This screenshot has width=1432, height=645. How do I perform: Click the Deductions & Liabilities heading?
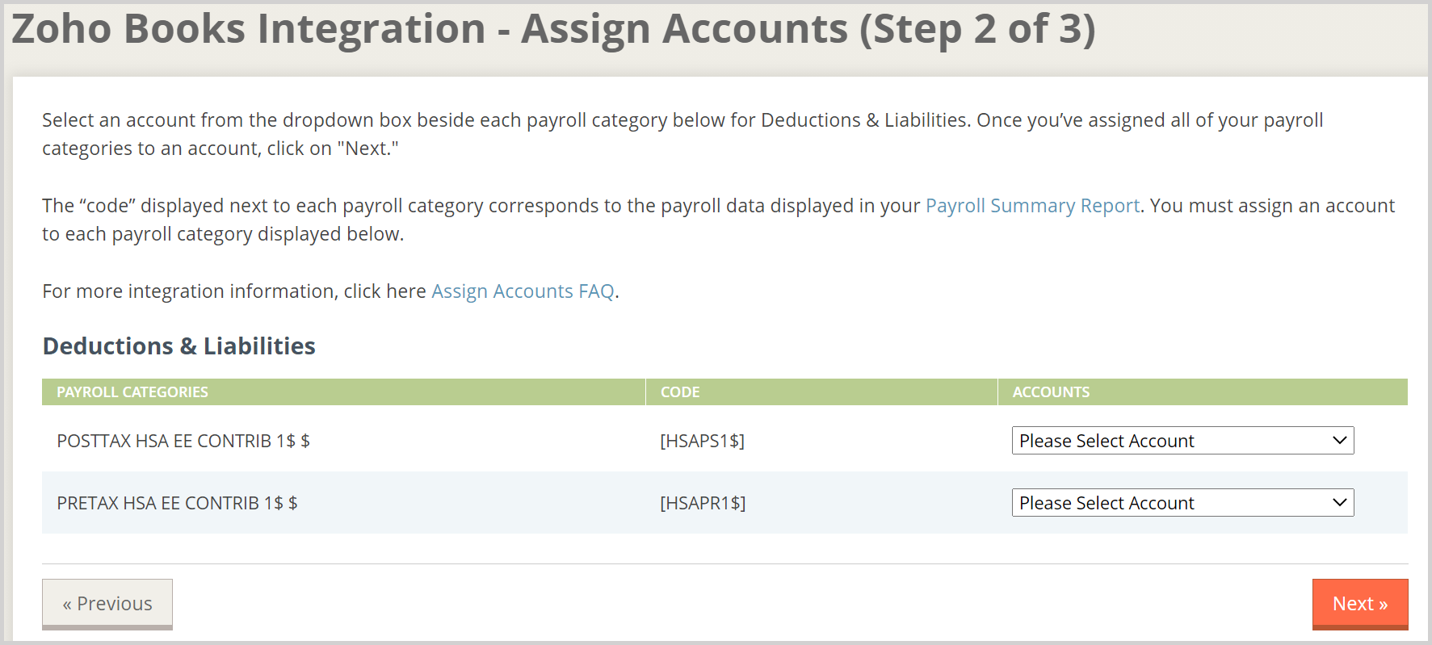point(178,346)
